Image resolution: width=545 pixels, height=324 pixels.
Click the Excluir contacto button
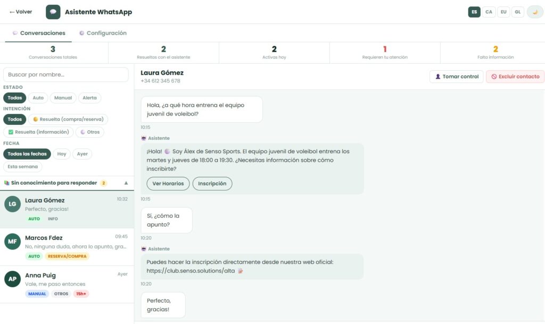(x=515, y=77)
